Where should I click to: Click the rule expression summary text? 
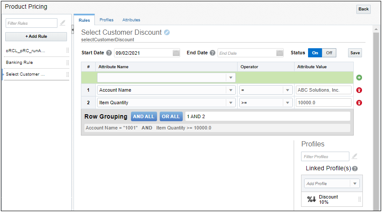coord(148,128)
